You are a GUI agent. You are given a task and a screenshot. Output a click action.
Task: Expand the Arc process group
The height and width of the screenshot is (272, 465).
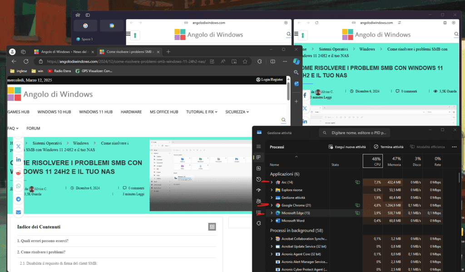272,182
